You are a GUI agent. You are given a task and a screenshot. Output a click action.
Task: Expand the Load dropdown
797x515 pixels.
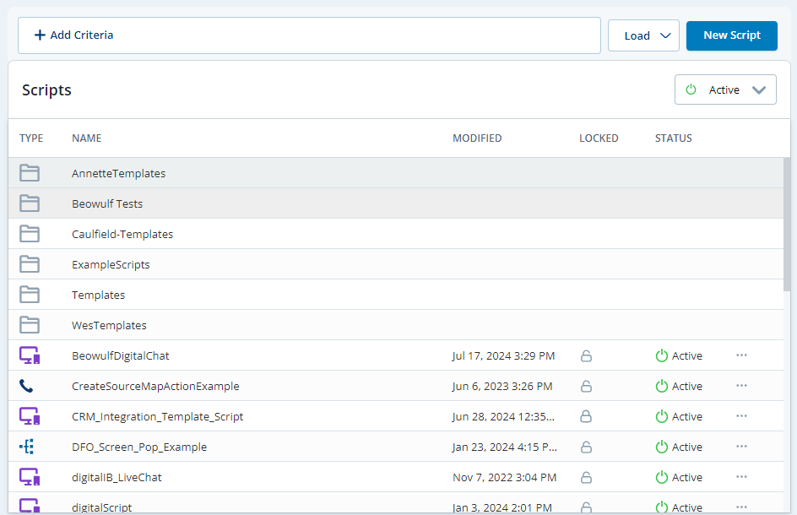[643, 35]
